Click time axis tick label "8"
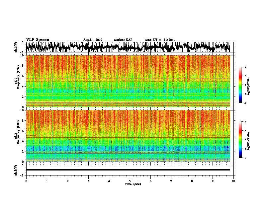The height and width of the screenshot is (203, 263). 192,181
